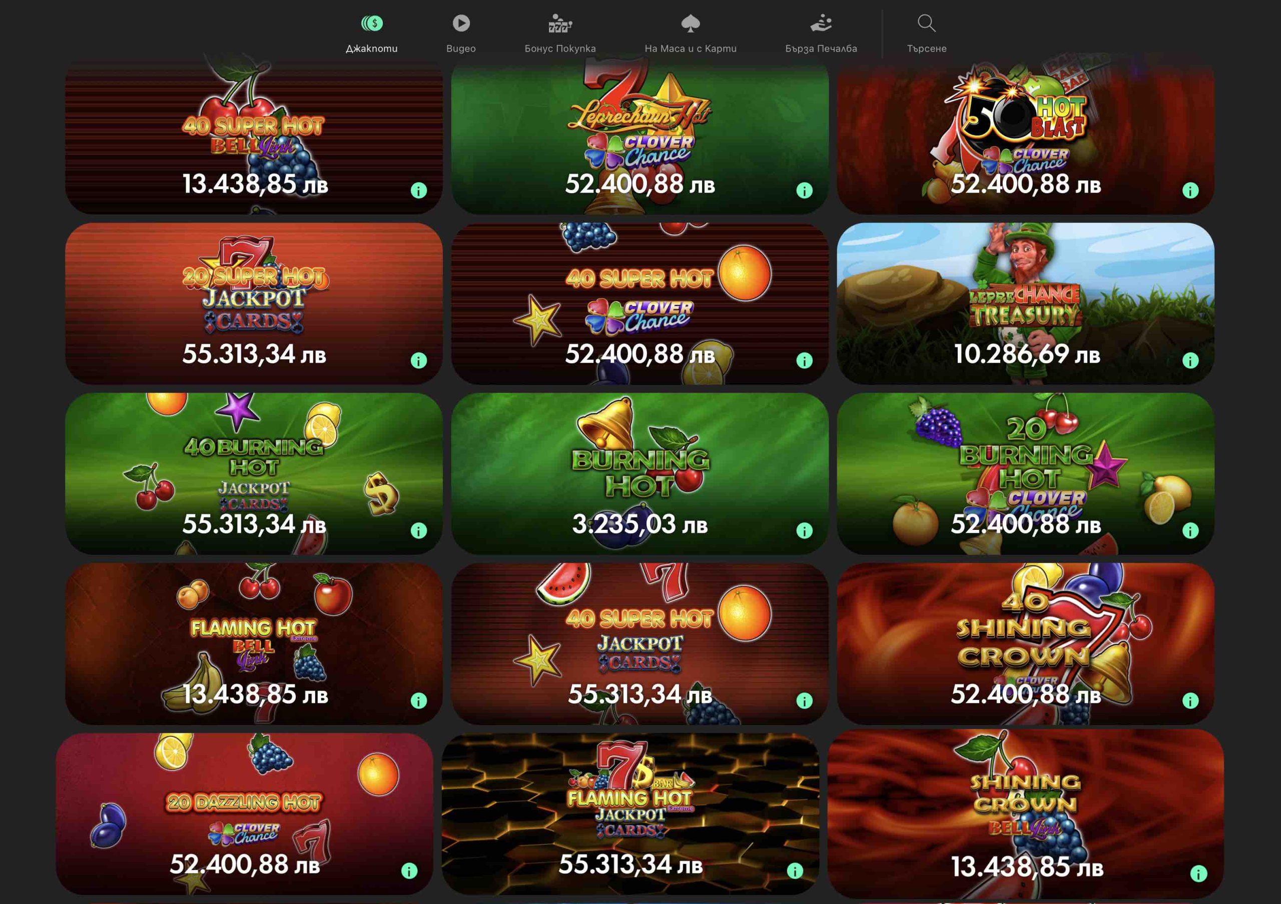Show info for 20 Super Hot Jackpot Cards

click(418, 361)
